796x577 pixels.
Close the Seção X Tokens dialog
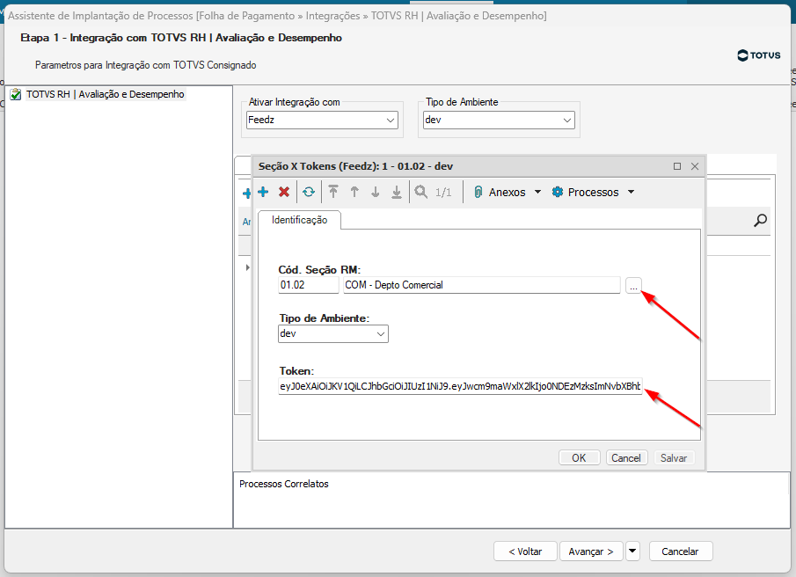coord(695,166)
